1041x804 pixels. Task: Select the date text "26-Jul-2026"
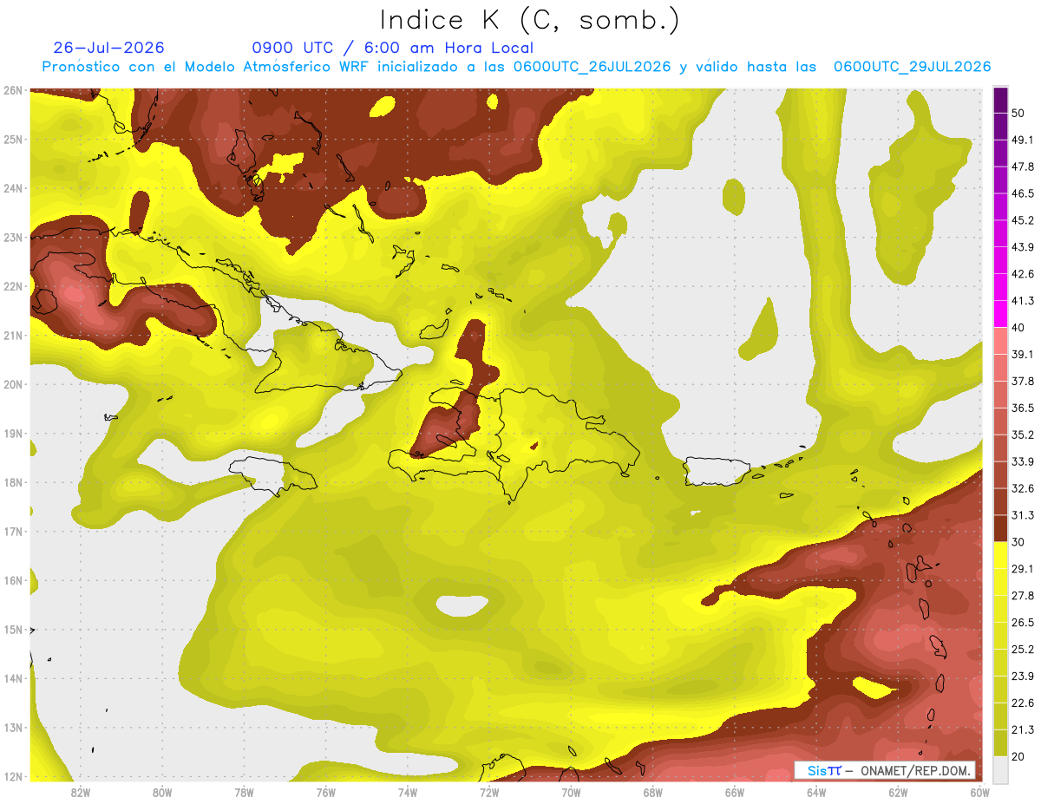[108, 48]
